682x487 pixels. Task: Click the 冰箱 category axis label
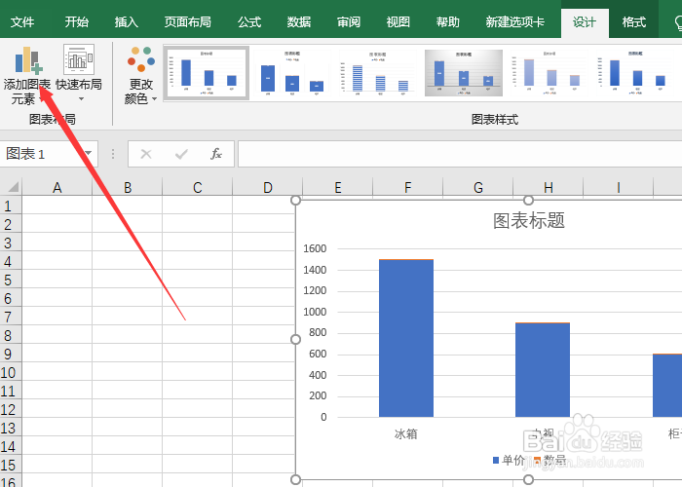pyautogui.click(x=406, y=433)
